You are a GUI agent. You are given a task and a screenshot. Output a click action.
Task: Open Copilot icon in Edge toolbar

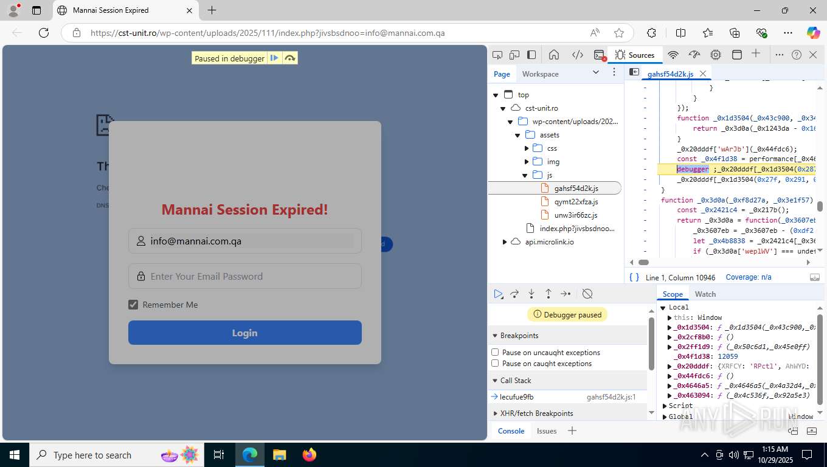[813, 33]
